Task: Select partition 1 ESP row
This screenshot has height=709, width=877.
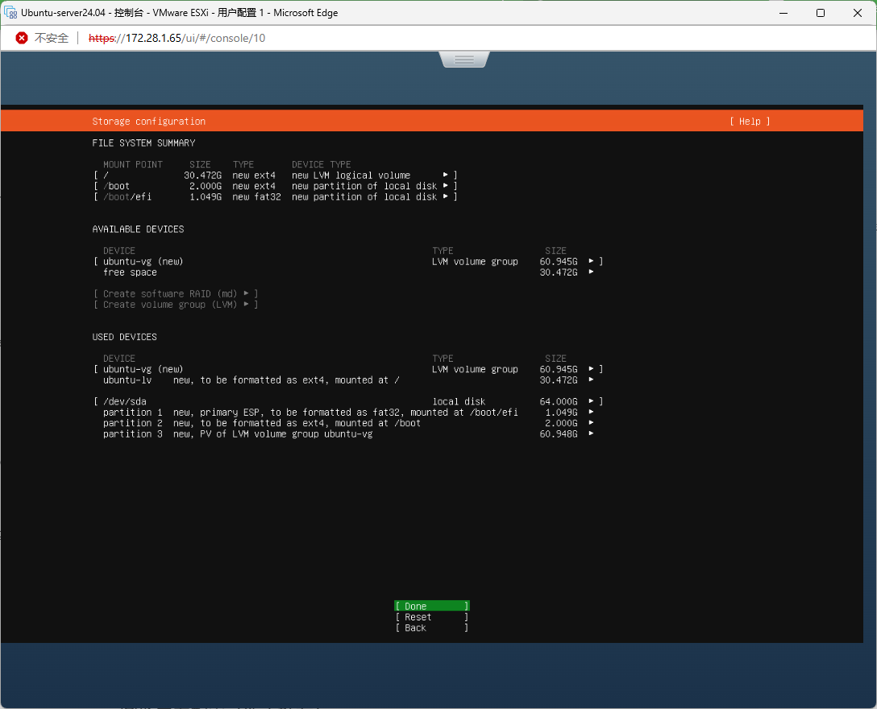Action: coord(310,413)
